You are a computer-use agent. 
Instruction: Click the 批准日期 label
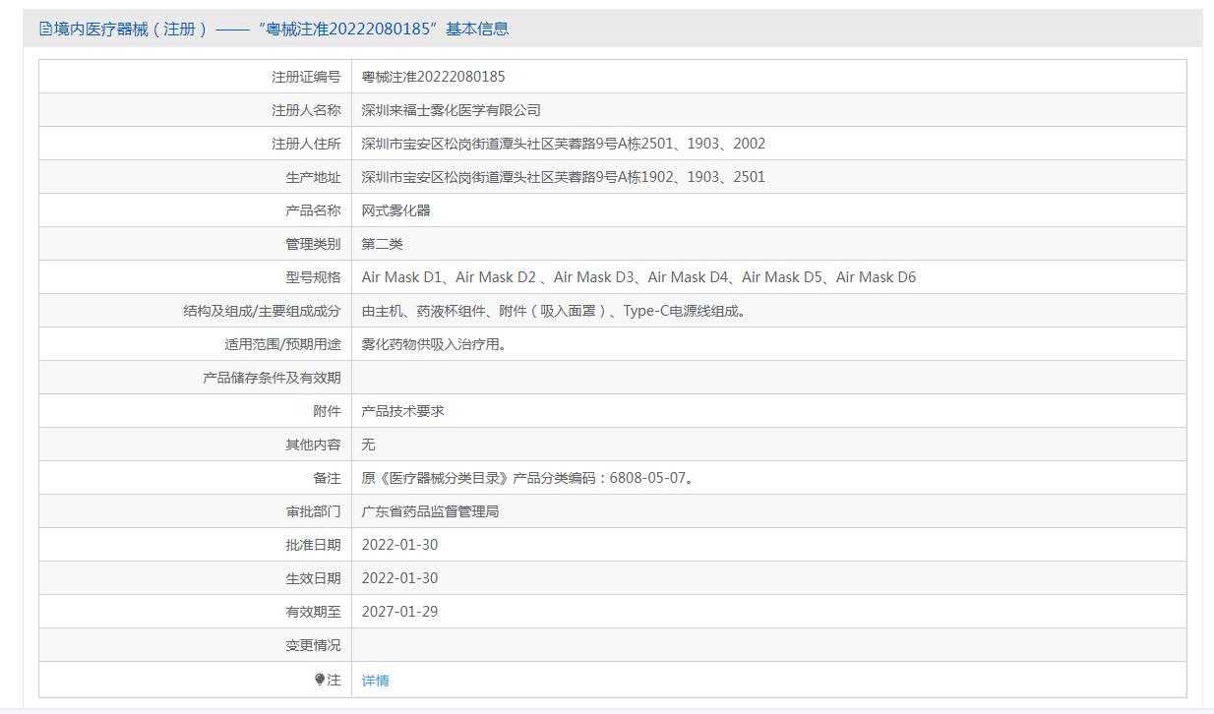pos(313,545)
